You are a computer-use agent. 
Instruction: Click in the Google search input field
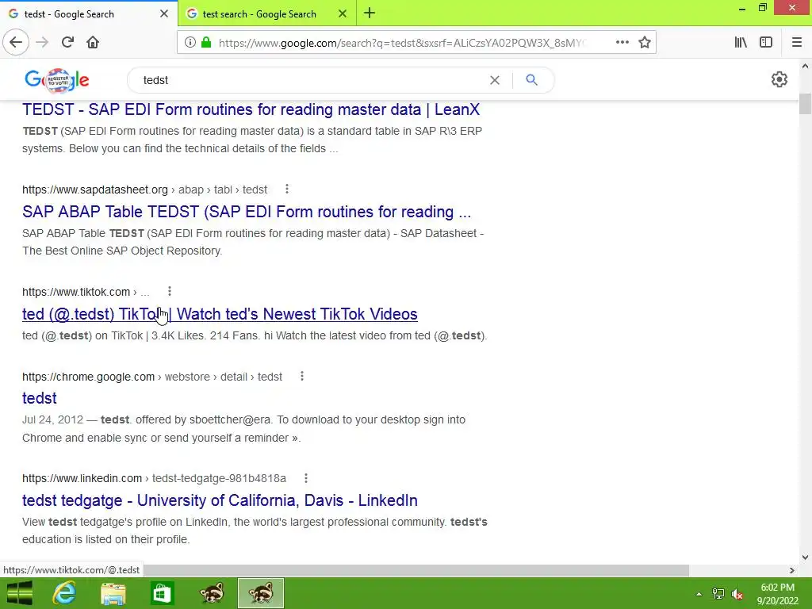[311, 80]
